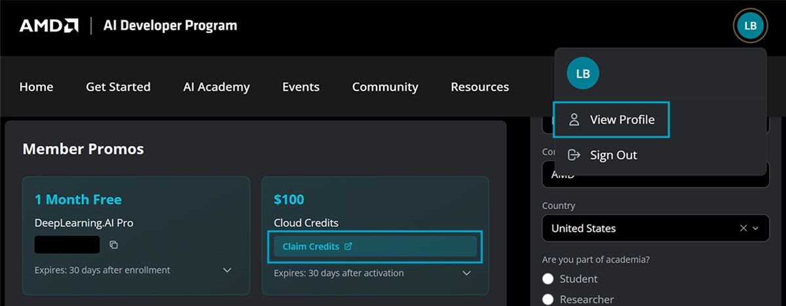Click the DeepLearning.AI Pro label

tap(84, 223)
